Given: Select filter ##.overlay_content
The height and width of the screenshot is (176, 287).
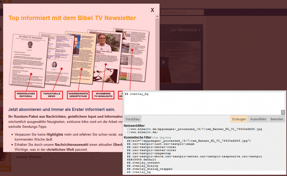Looking at the screenshot, I should (143, 162).
